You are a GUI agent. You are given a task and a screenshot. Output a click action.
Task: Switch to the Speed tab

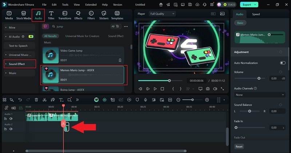256,14
